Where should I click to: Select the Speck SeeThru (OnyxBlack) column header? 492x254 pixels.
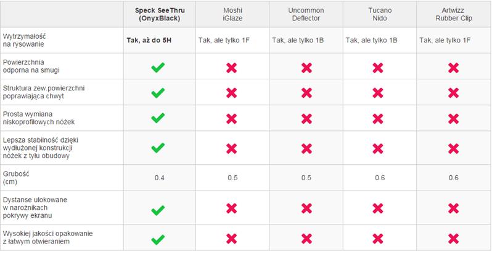click(x=160, y=14)
